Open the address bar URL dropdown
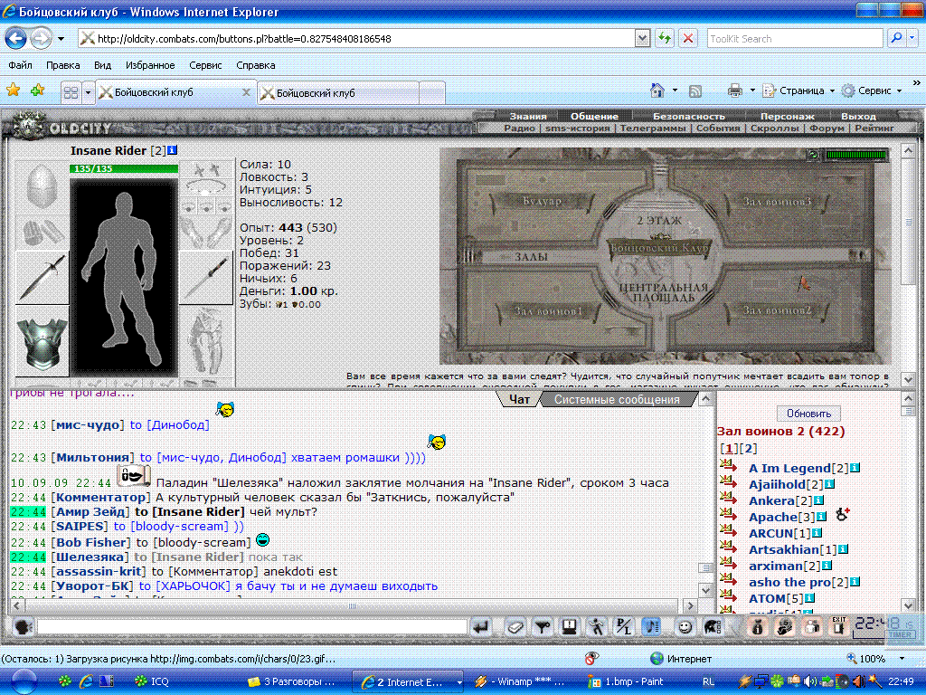 [643, 39]
